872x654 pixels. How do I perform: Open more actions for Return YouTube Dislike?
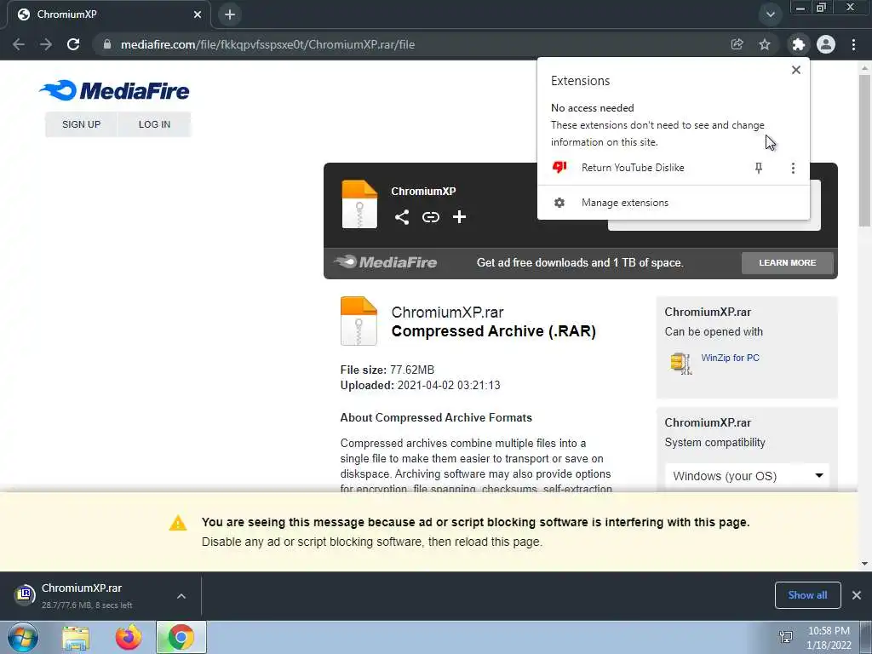pos(793,168)
